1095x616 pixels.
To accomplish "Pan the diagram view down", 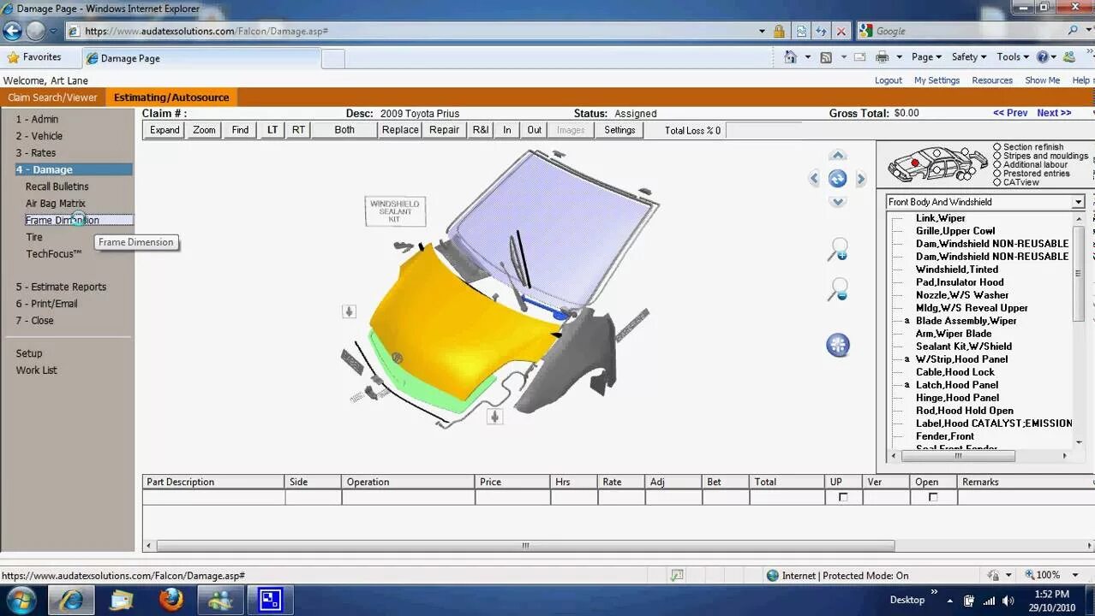I will (838, 202).
